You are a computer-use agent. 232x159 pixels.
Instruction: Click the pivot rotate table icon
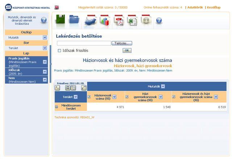click(84, 88)
